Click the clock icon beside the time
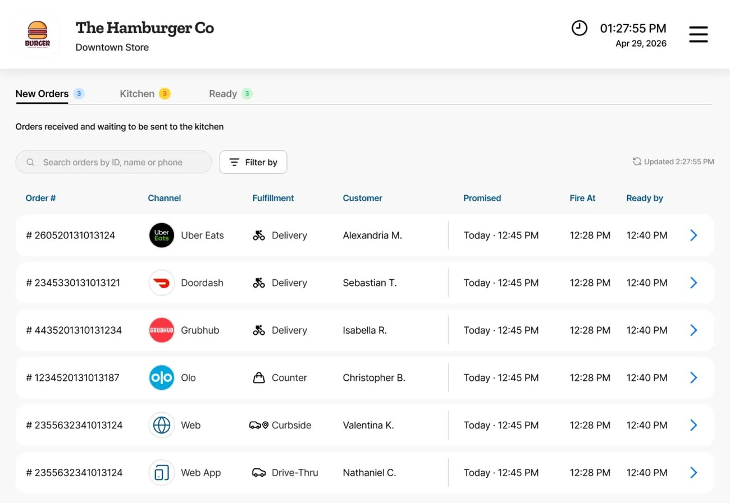Image resolution: width=730 pixels, height=503 pixels. (x=580, y=28)
